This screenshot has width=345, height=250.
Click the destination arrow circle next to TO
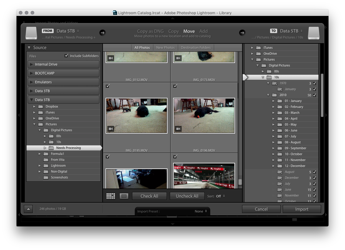coord(242,33)
